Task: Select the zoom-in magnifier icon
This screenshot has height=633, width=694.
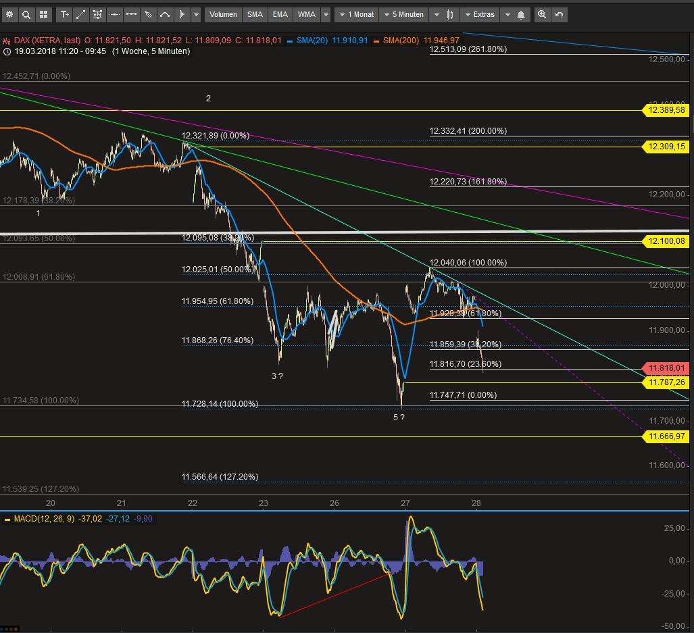Action: coord(542,14)
